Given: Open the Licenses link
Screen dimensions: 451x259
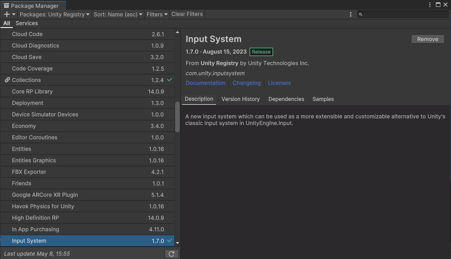Looking at the screenshot, I should point(279,83).
